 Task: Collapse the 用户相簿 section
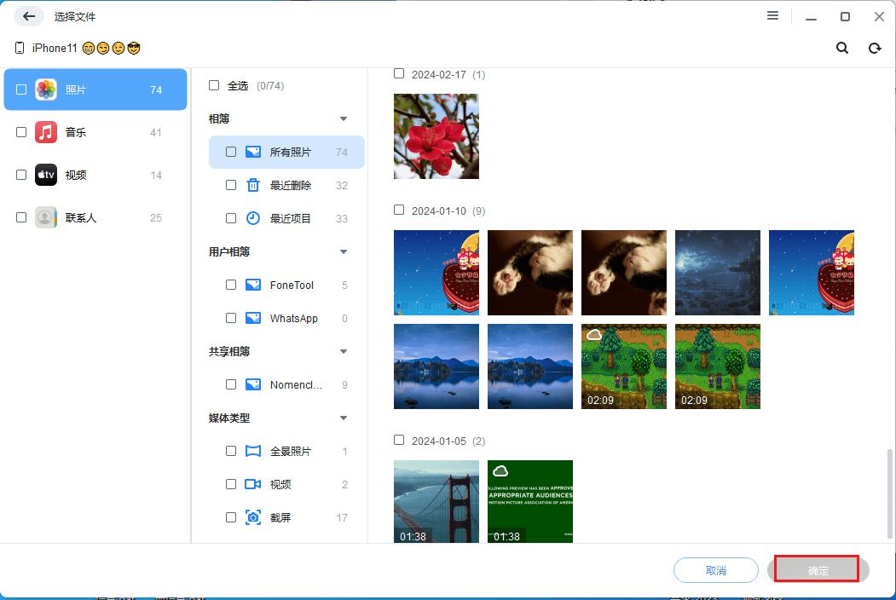click(344, 251)
